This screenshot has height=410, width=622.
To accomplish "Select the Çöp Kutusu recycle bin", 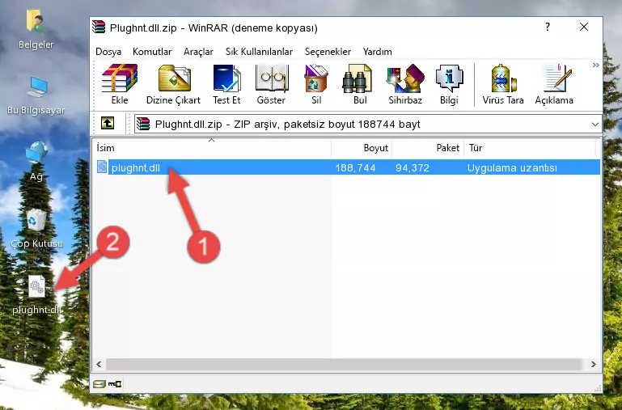I will pos(36,228).
